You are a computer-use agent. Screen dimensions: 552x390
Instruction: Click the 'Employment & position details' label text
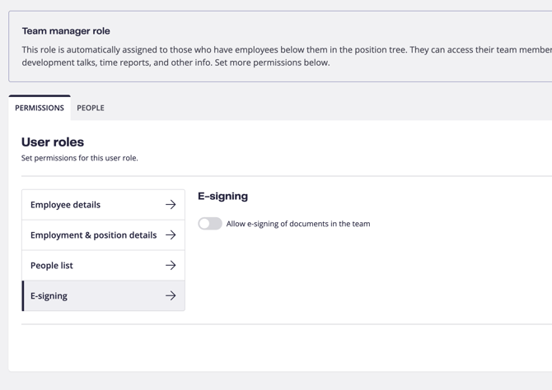(x=93, y=235)
